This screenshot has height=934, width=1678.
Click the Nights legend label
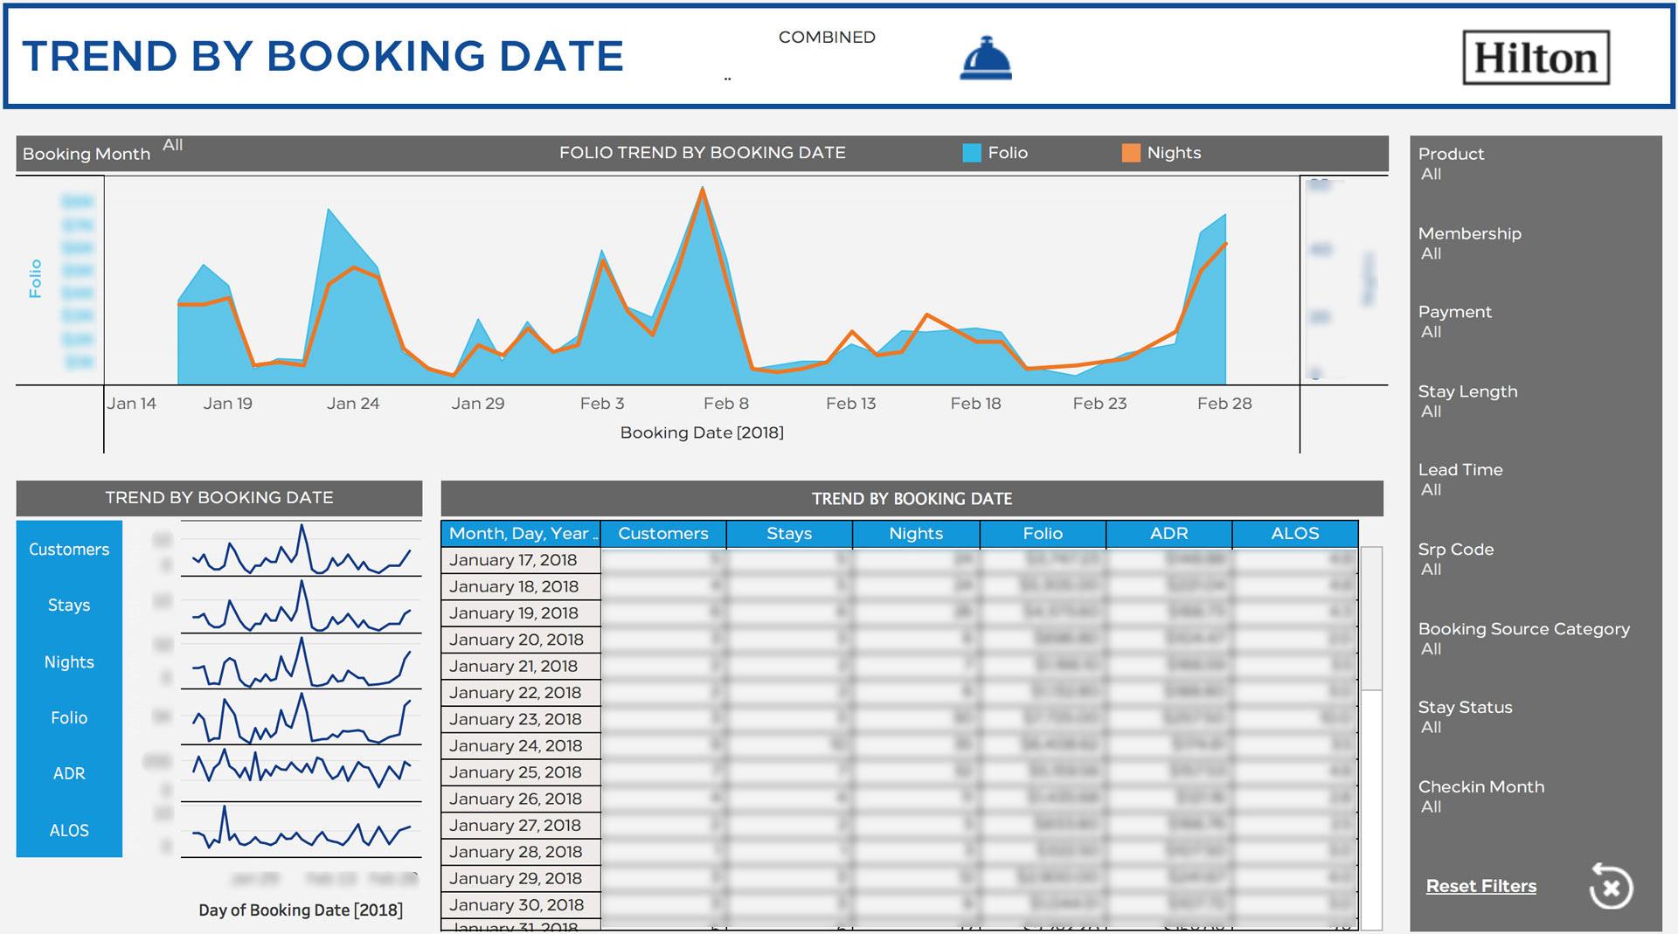[1174, 153]
